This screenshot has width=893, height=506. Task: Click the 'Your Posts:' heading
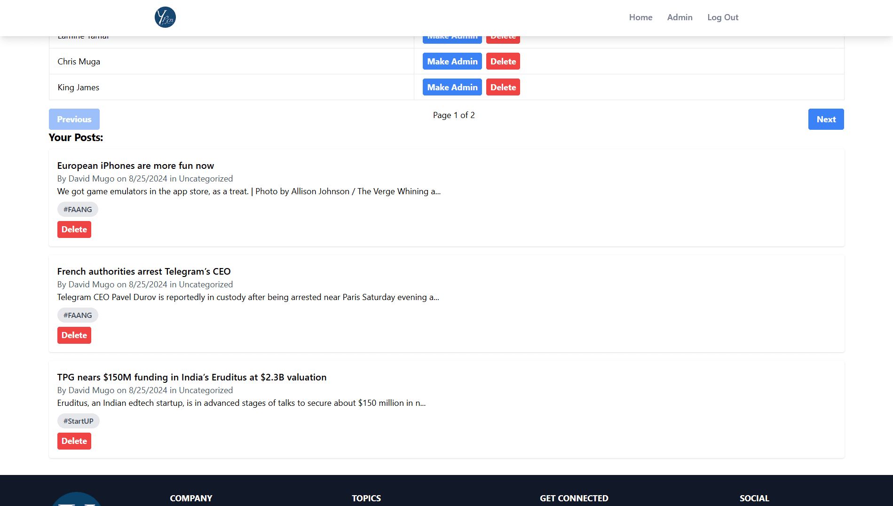tap(76, 137)
